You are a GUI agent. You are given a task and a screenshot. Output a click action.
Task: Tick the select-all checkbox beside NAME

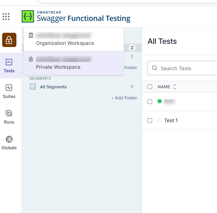(x=150, y=87)
